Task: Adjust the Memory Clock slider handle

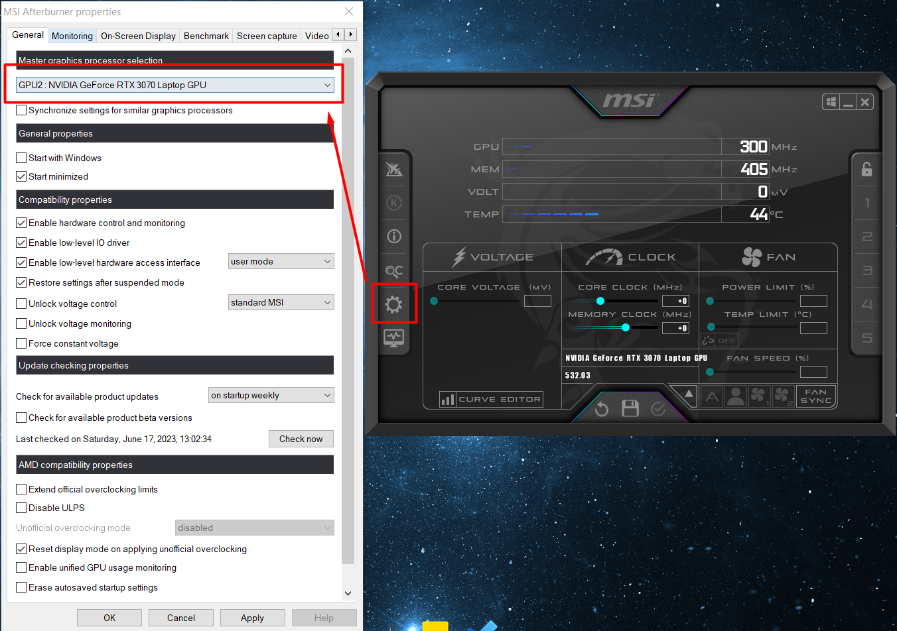Action: tap(626, 327)
